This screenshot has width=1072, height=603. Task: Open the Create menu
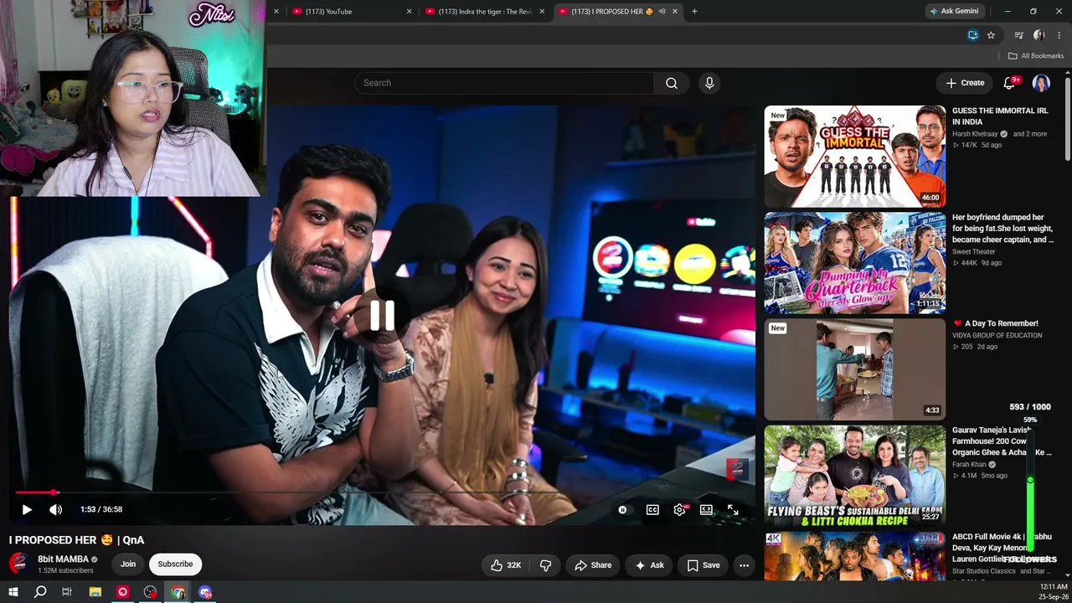(x=965, y=83)
